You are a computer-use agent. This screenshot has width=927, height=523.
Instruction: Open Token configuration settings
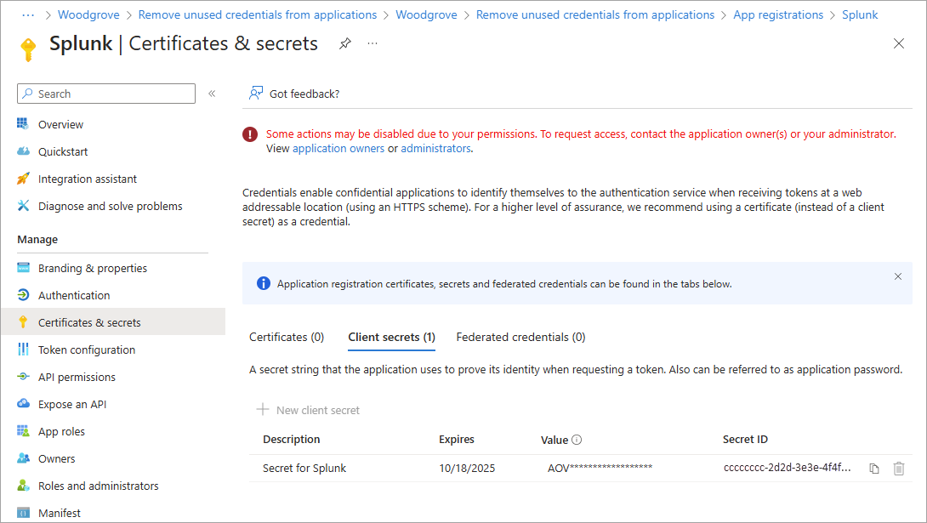86,350
